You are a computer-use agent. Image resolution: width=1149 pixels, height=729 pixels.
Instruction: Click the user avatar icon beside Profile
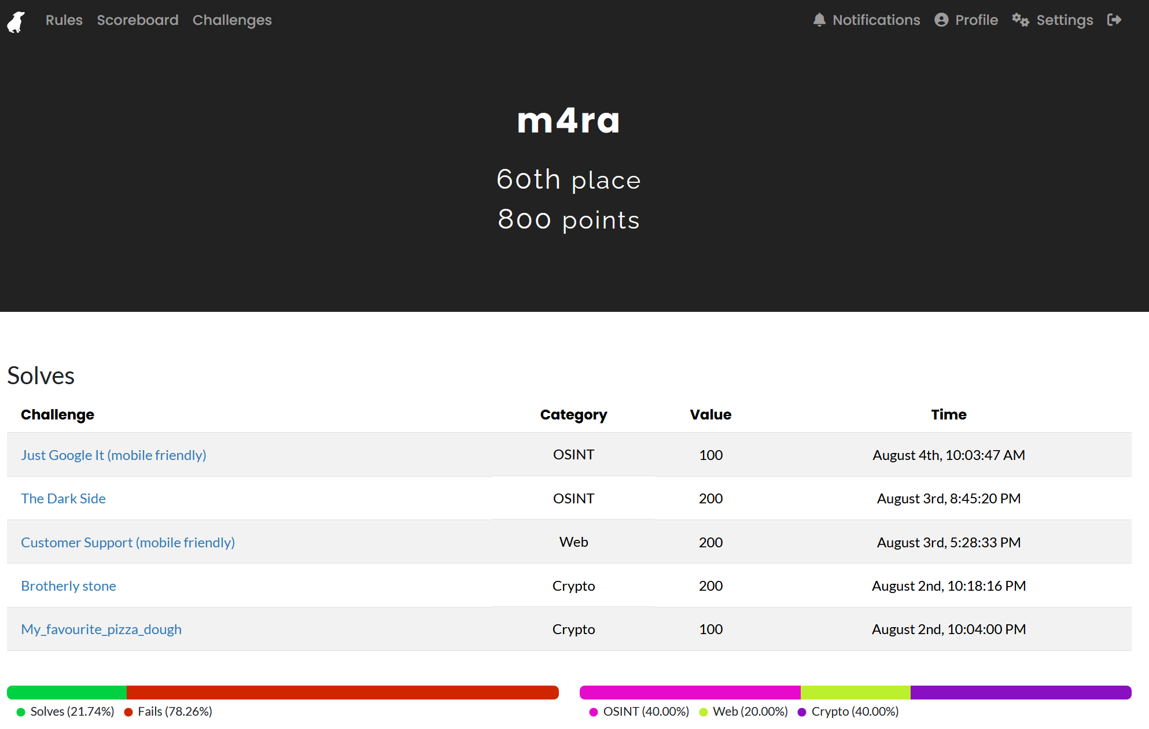(x=941, y=20)
